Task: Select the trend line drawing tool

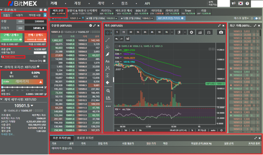Action: coord(108,40)
